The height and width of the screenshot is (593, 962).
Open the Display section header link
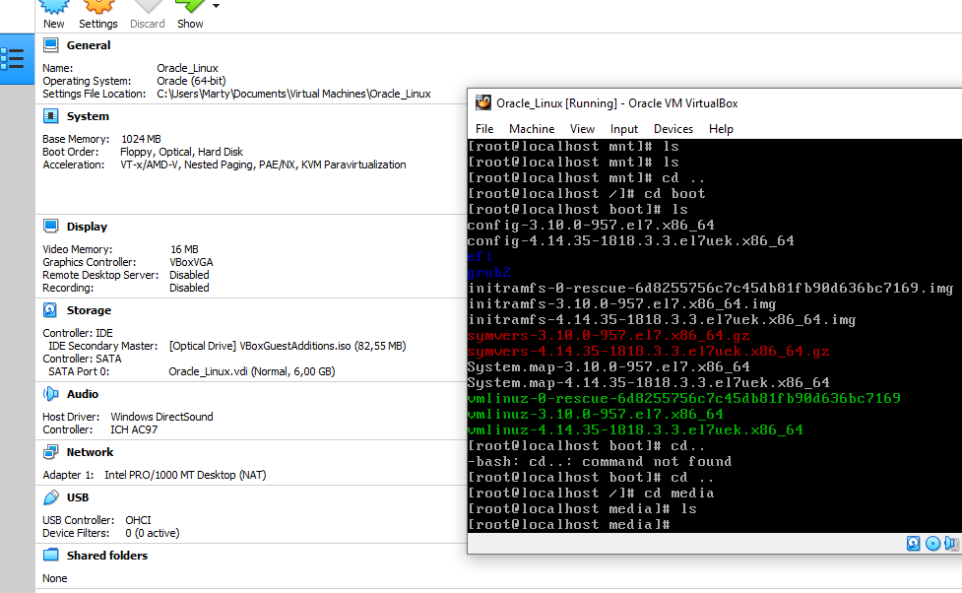click(x=87, y=228)
